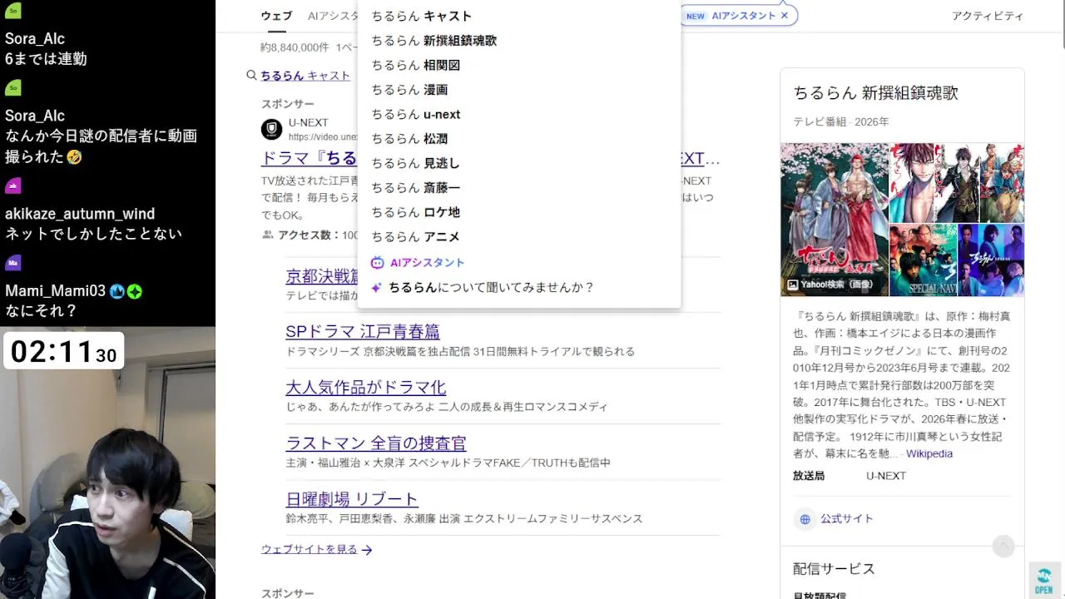The width and height of the screenshot is (1065, 599).
Task: Open link 日曜劇場 リブート
Action: [x=352, y=498]
